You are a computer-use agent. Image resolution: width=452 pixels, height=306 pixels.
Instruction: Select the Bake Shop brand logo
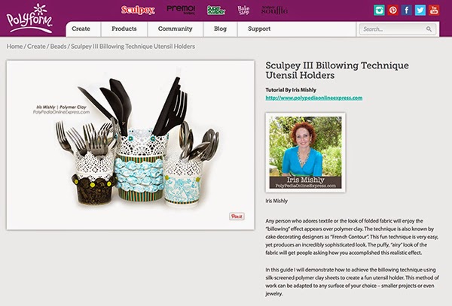point(243,10)
